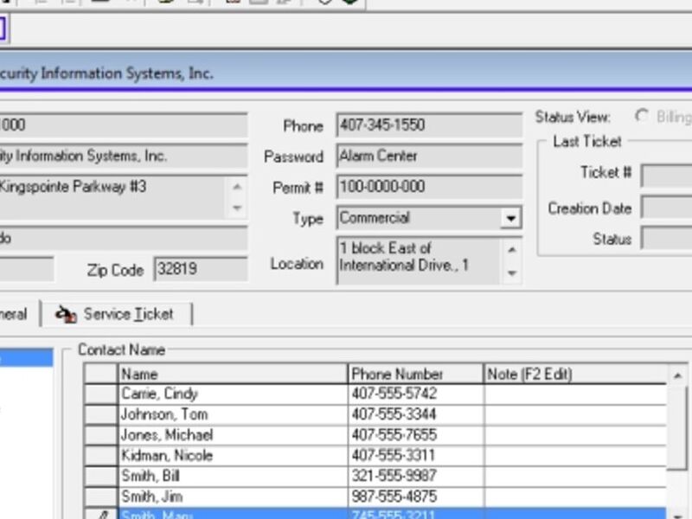The height and width of the screenshot is (519, 692).
Task: Click phone number 407-555-3311
Action: tap(416, 456)
